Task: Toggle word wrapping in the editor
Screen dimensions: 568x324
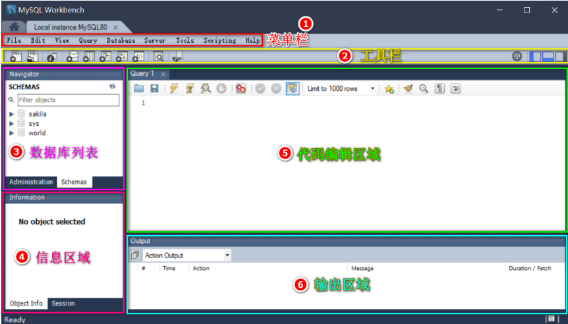Action: 455,88
